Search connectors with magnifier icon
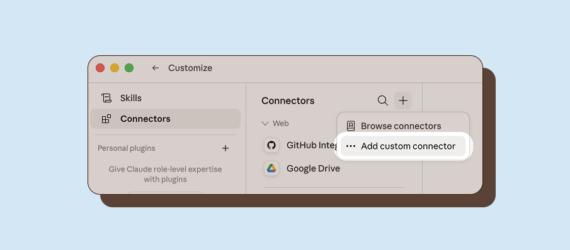The height and width of the screenshot is (250, 570). point(383,101)
